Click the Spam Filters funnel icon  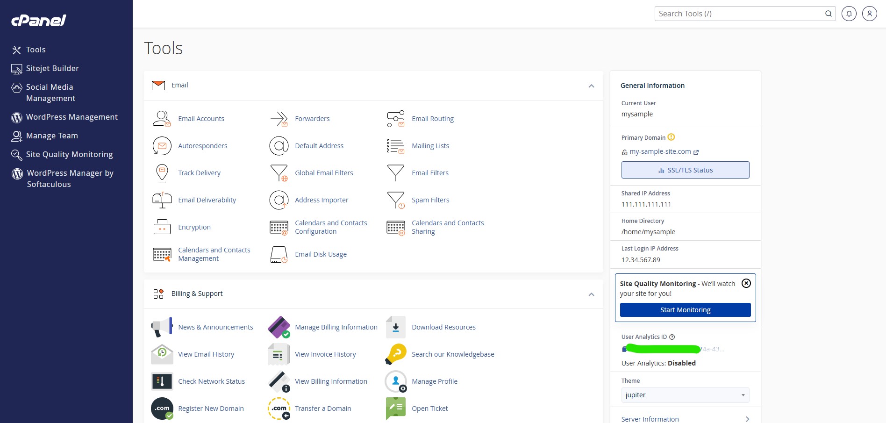396,200
